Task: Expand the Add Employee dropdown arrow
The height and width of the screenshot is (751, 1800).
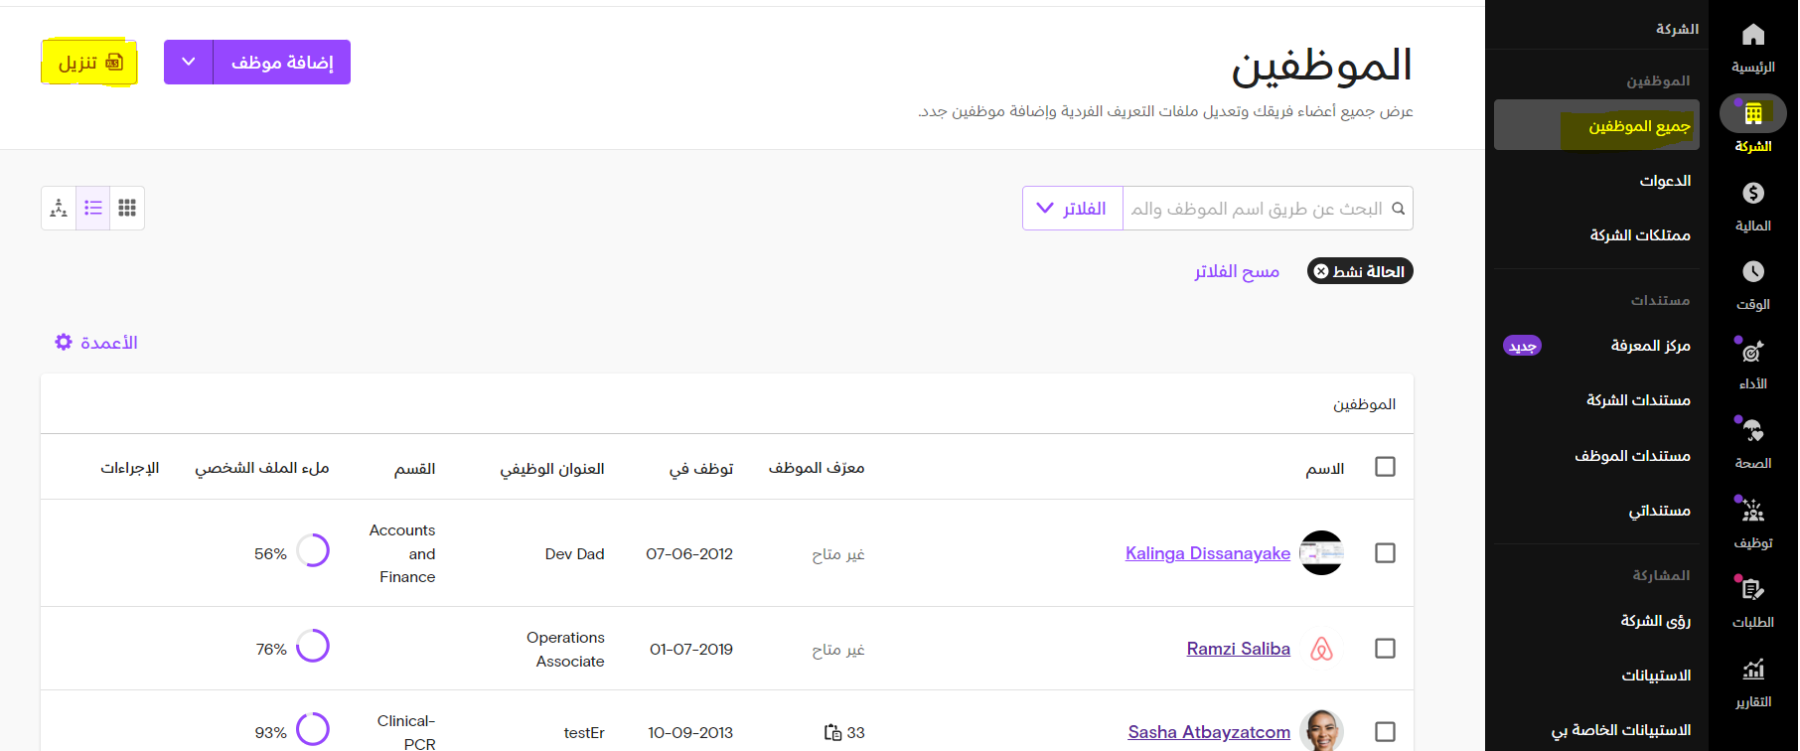Action: [x=189, y=63]
